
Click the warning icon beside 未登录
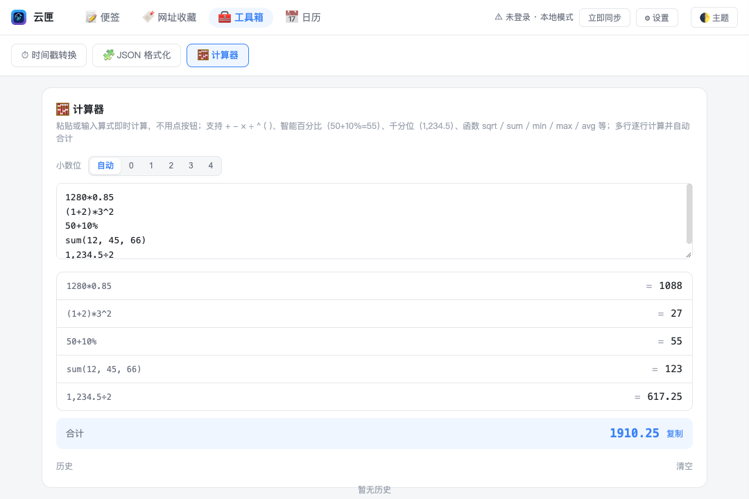click(499, 17)
